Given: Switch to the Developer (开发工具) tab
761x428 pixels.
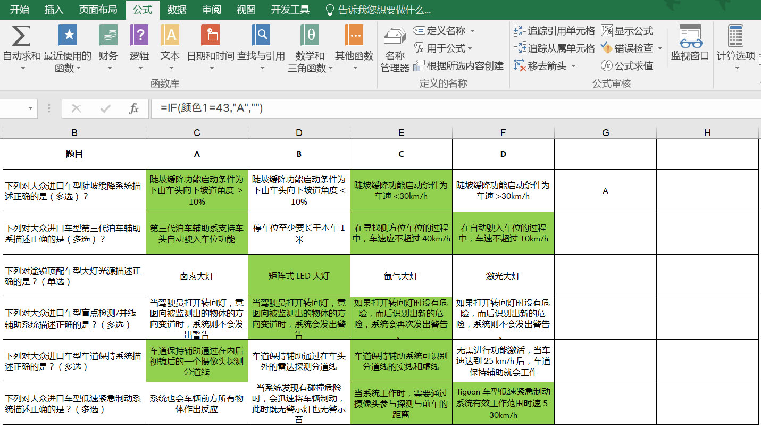Looking at the screenshot, I should tap(290, 10).
